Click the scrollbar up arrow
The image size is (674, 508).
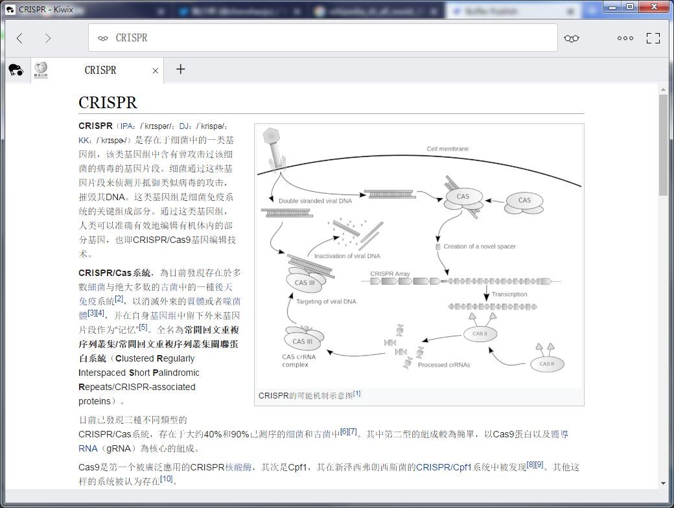663,89
